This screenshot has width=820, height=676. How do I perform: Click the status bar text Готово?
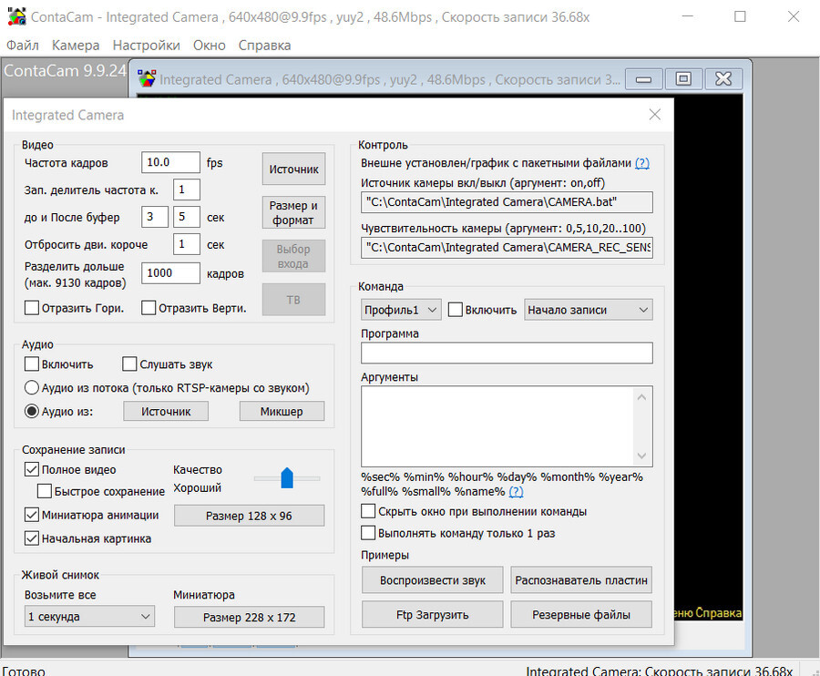coord(24,671)
